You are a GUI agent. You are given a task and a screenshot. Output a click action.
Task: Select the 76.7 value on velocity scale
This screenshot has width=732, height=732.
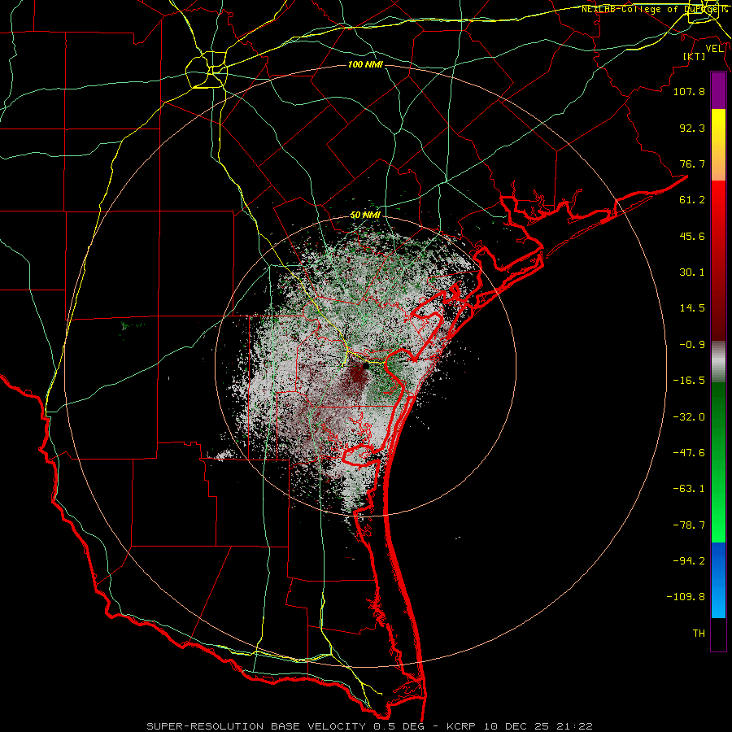pos(692,163)
